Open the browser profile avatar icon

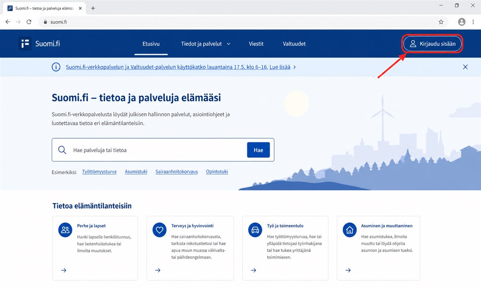(x=462, y=22)
